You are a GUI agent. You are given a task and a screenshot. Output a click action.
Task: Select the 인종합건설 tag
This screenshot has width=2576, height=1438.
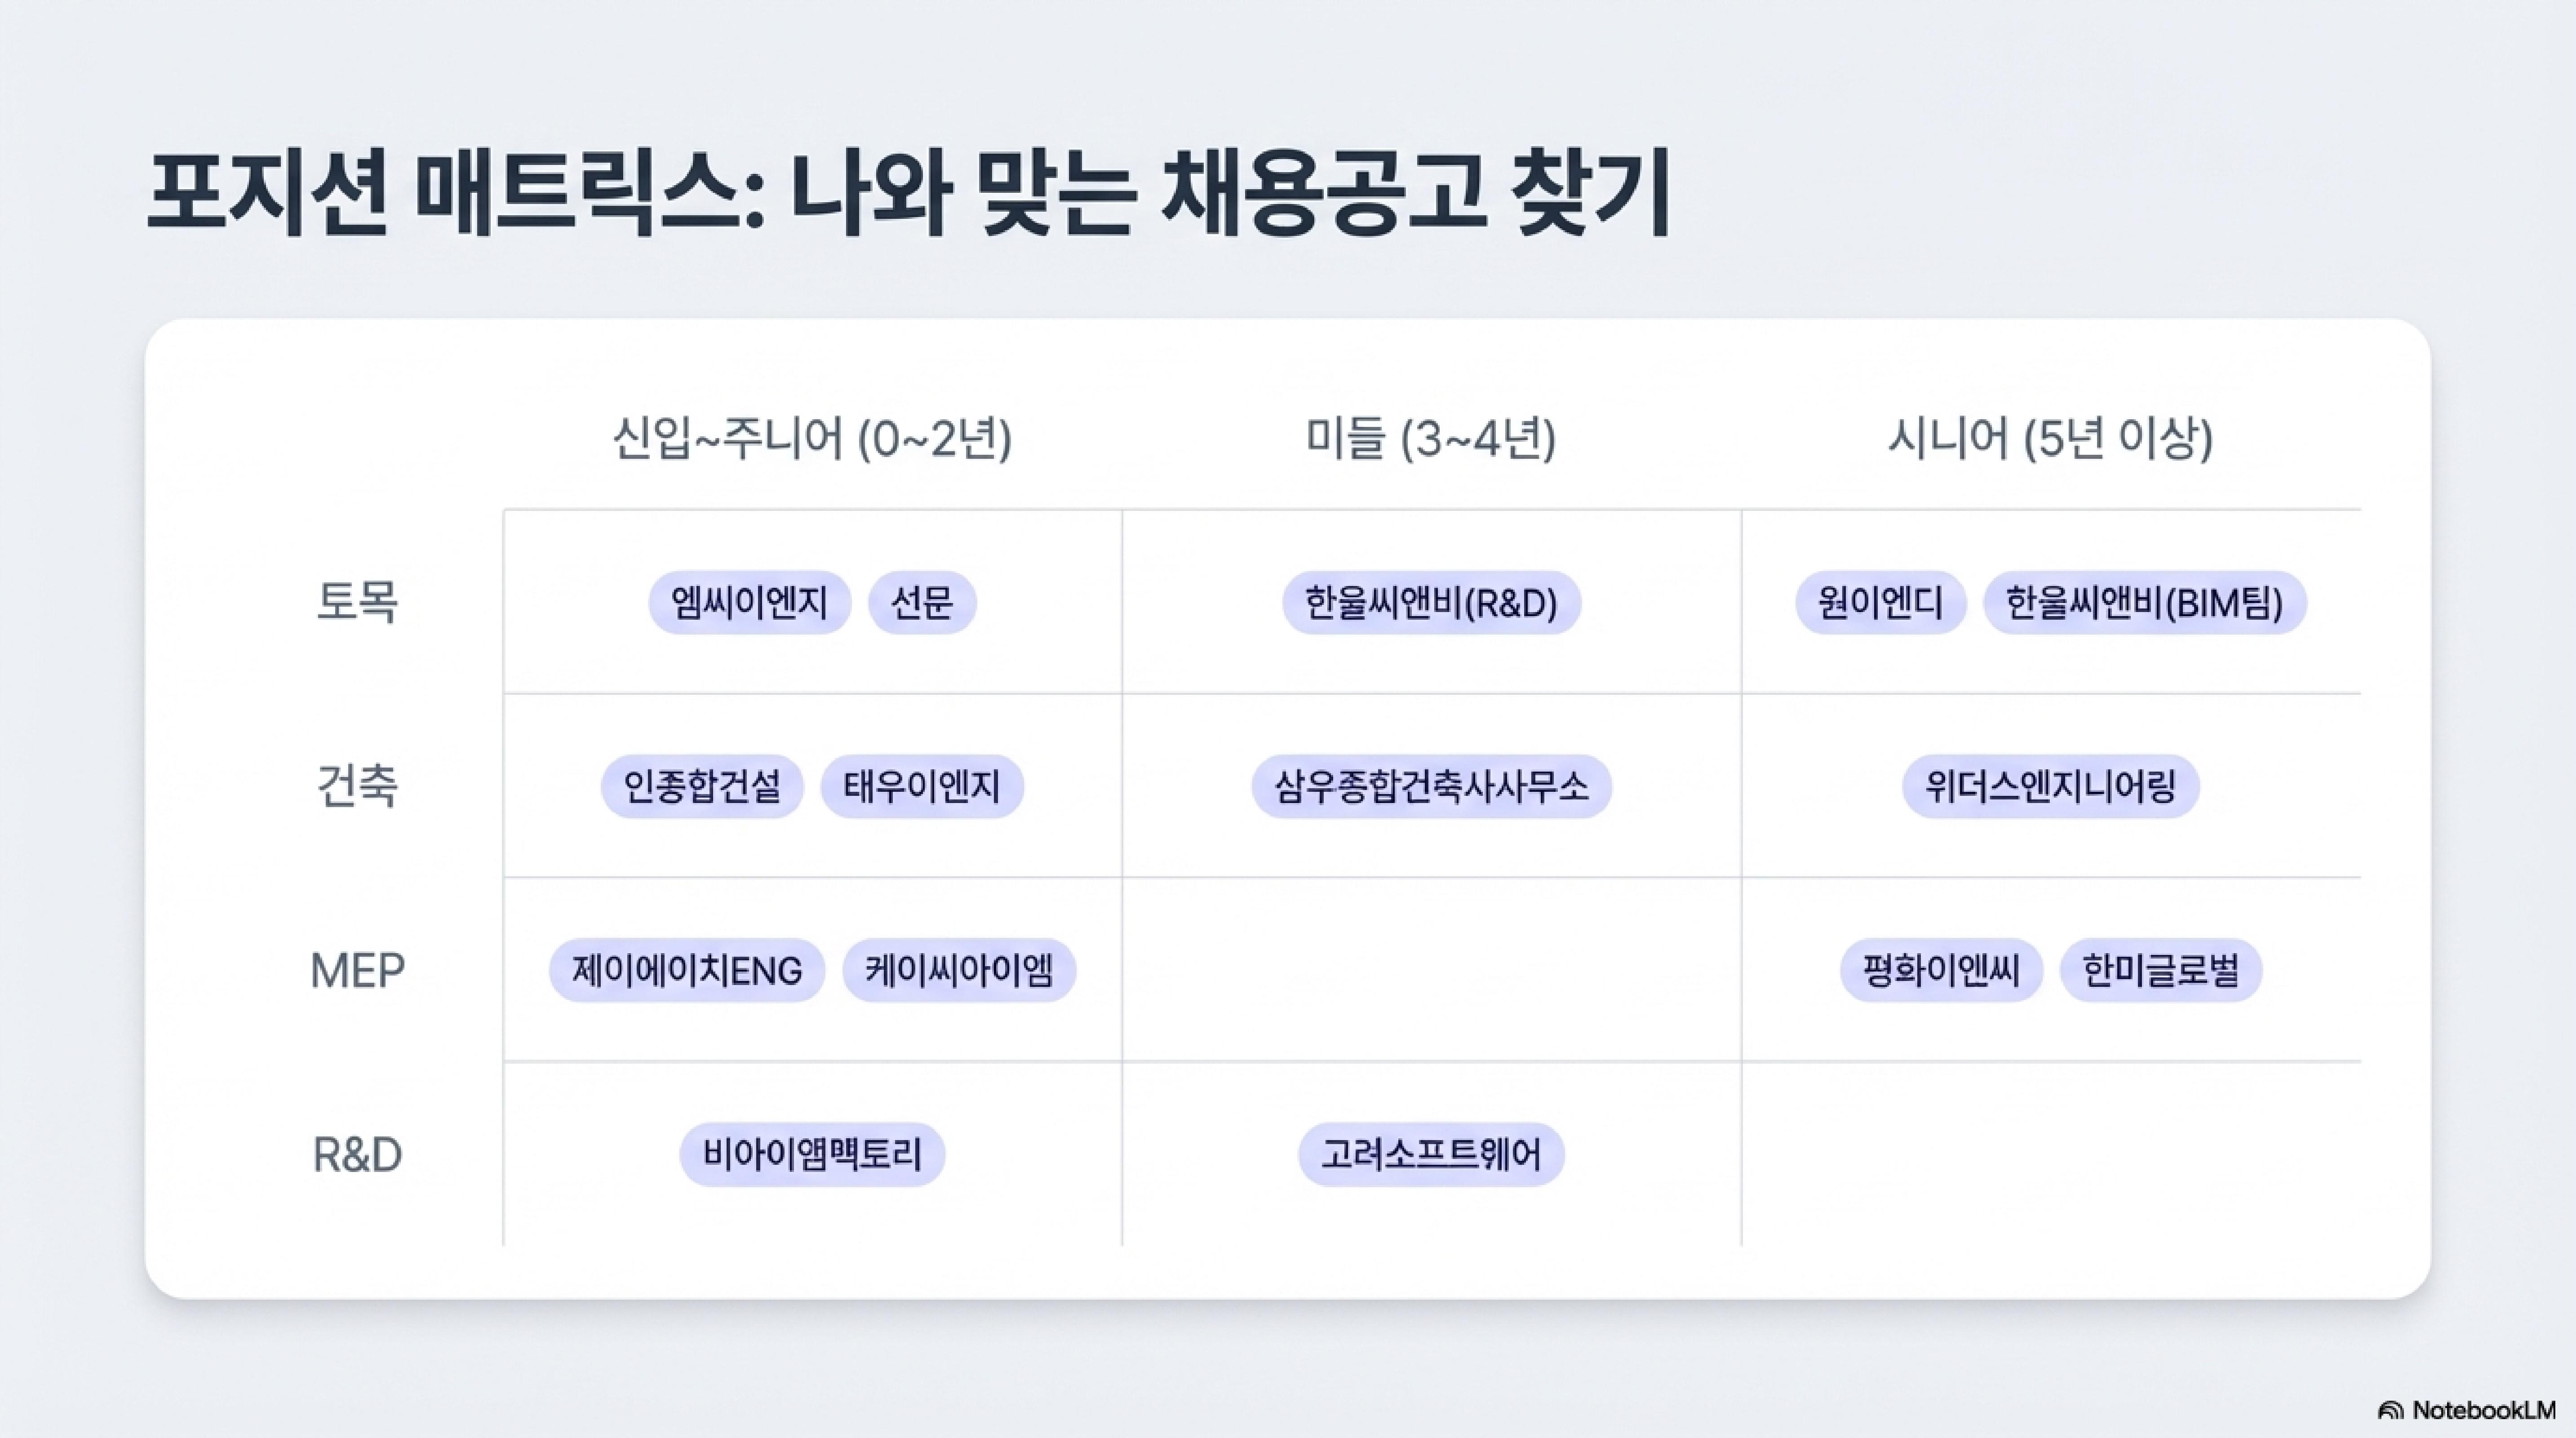pos(702,787)
